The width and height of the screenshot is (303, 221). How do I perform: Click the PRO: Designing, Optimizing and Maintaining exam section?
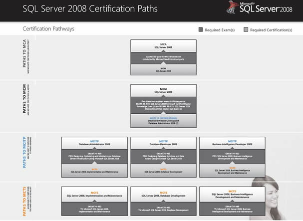[x=94, y=156]
